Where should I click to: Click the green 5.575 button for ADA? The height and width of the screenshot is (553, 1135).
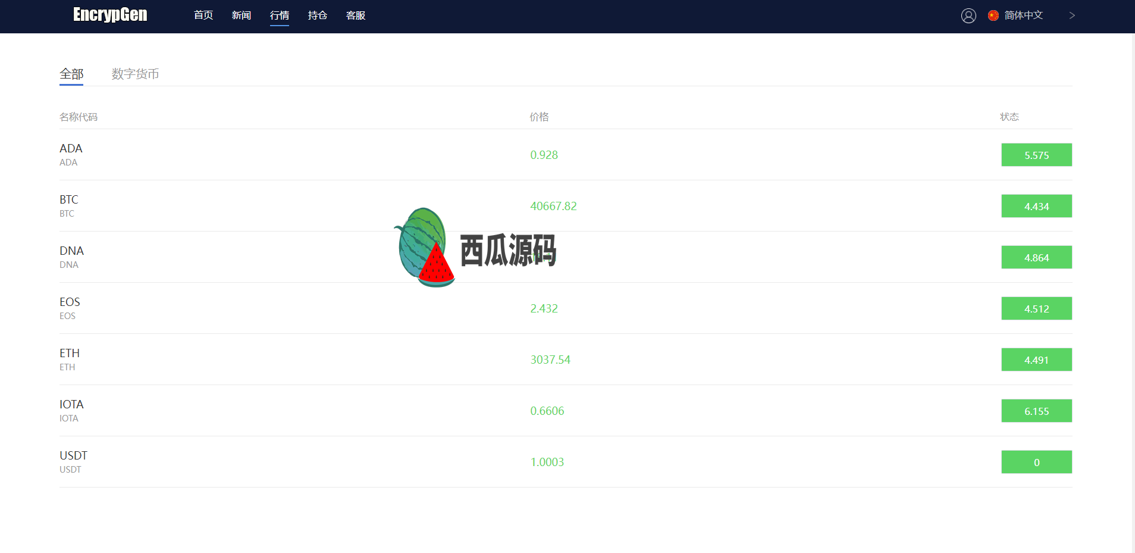point(1036,155)
